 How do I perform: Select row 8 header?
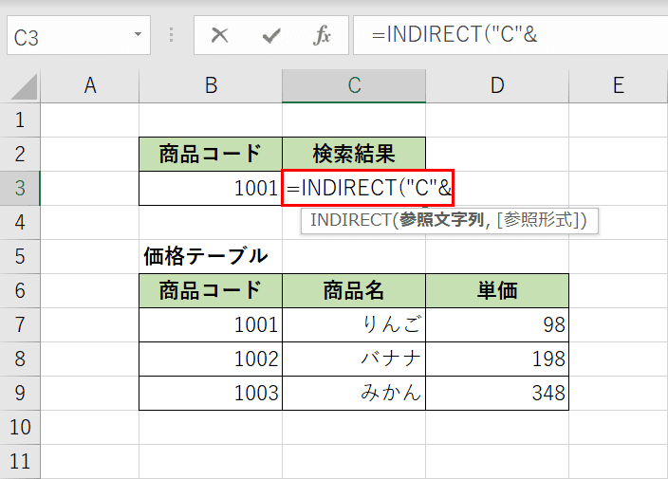pyautogui.click(x=20, y=359)
